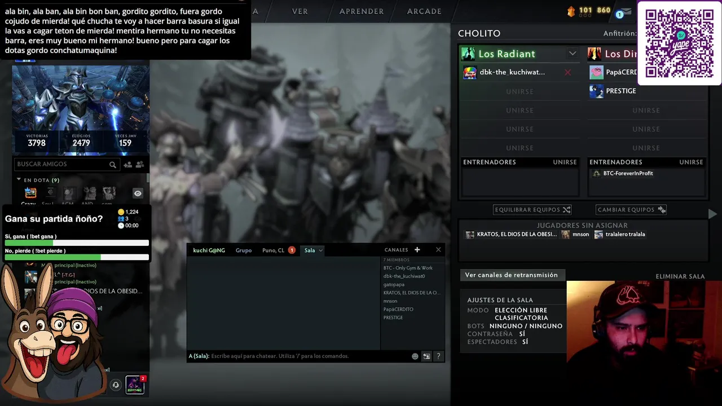Click the Los Radiant team logo
722x406 pixels.
coord(468,54)
